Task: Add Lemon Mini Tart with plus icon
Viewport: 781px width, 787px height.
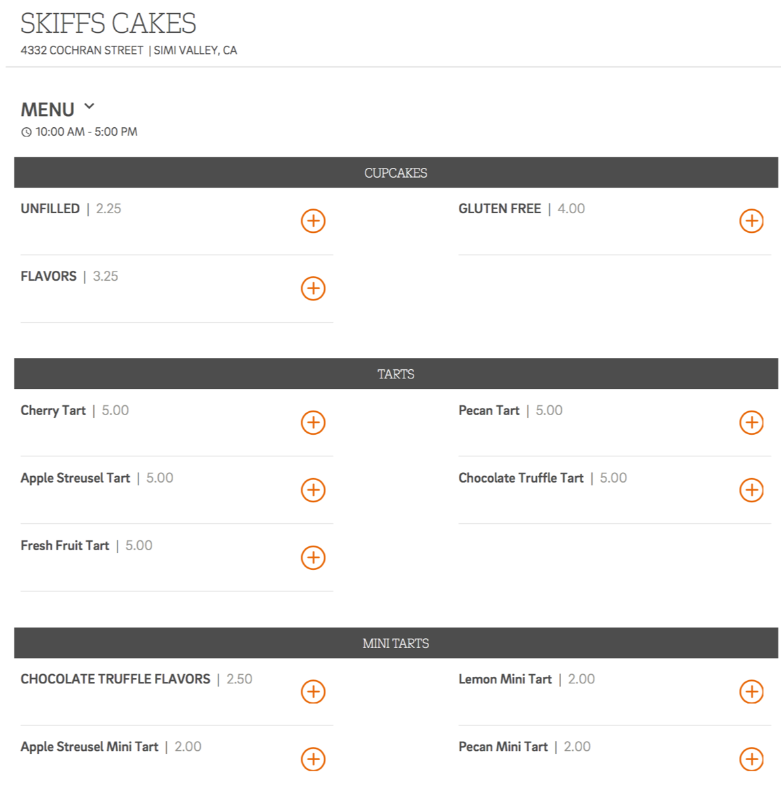Action: [x=751, y=691]
